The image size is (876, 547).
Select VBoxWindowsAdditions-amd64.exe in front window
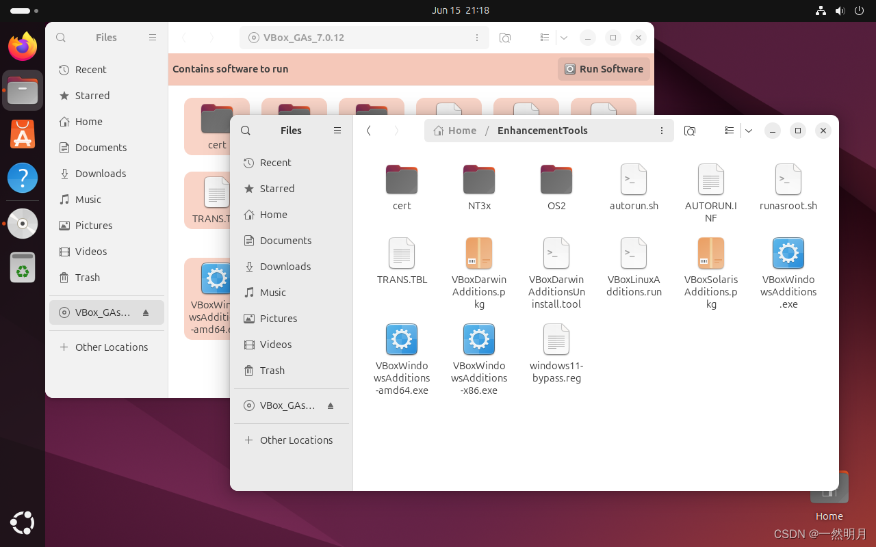(x=402, y=360)
